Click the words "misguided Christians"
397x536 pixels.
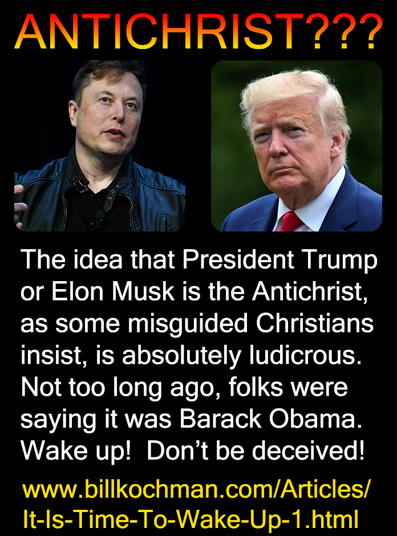[250, 323]
